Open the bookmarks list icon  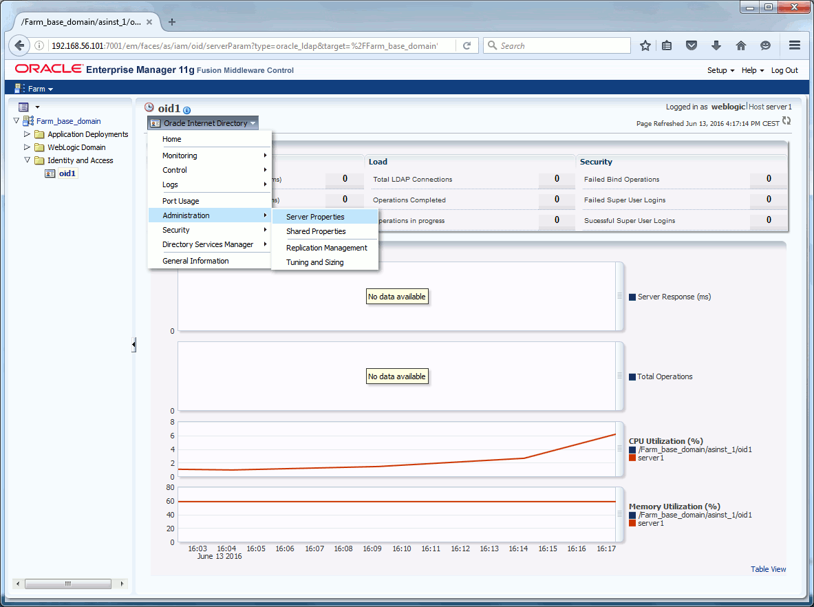click(x=667, y=45)
